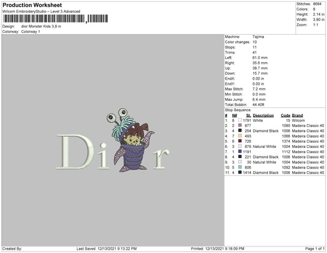Image resolution: width=327 pixels, height=253 pixels.
Task: Select the black swatch with 1414 stitches
Action: pyautogui.click(x=240, y=172)
